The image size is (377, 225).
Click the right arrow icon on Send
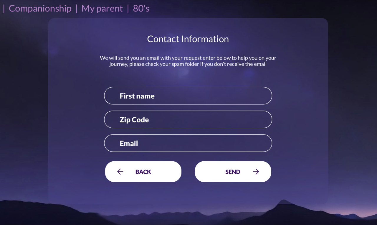[256, 172]
